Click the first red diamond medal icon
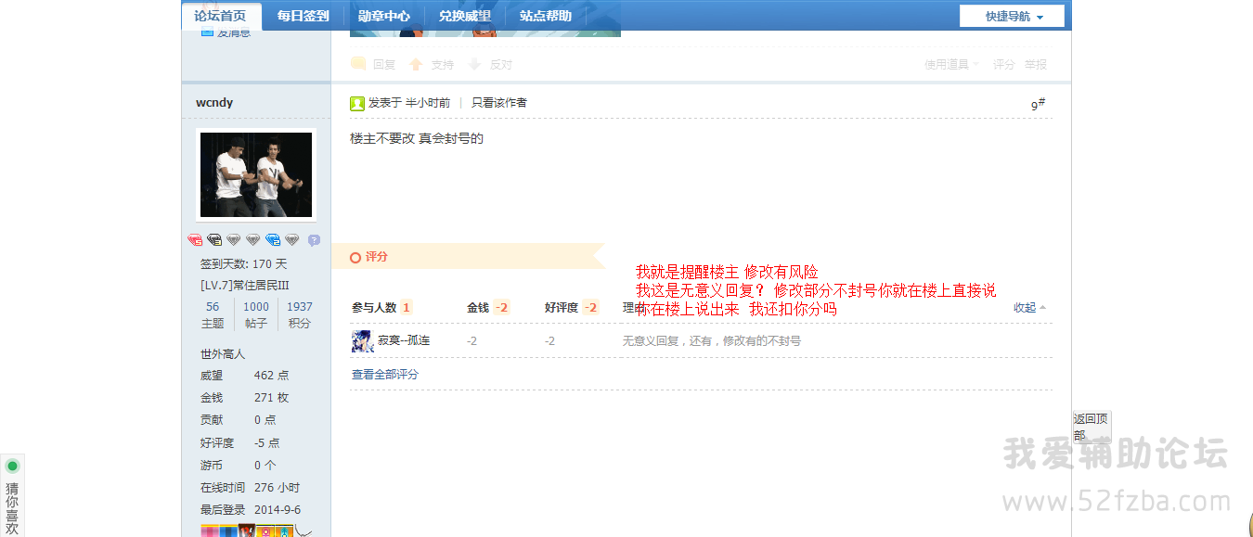This screenshot has width=1253, height=537. [x=195, y=240]
